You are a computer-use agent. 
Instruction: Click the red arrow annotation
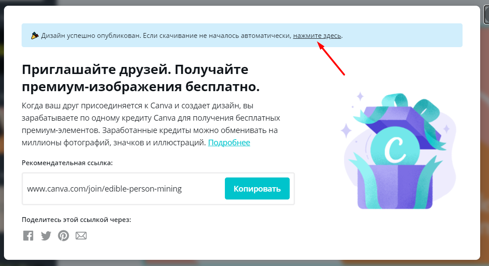(331, 59)
